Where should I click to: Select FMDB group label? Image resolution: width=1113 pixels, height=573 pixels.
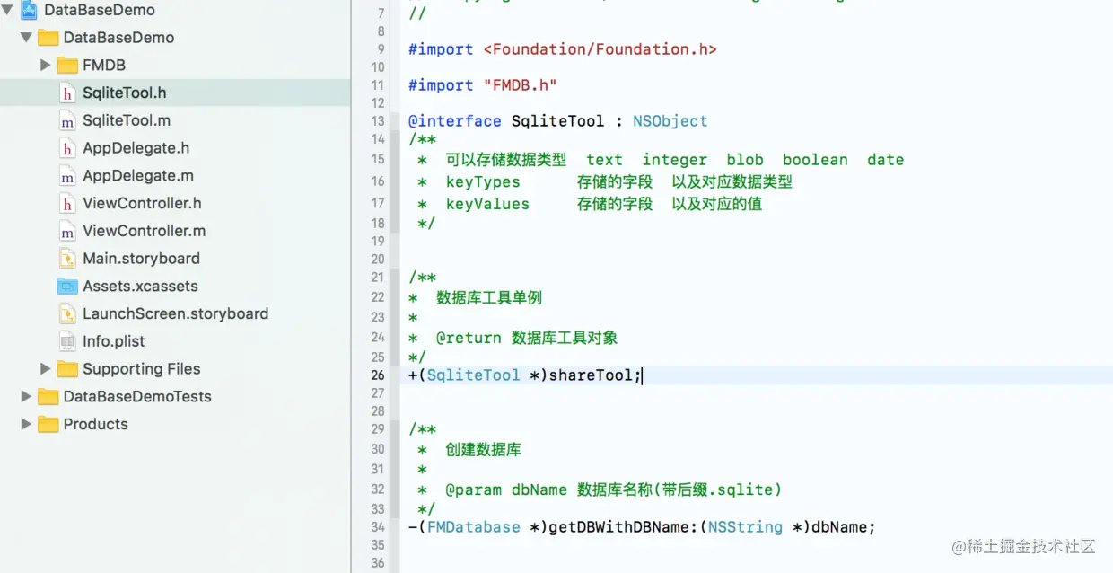point(104,66)
